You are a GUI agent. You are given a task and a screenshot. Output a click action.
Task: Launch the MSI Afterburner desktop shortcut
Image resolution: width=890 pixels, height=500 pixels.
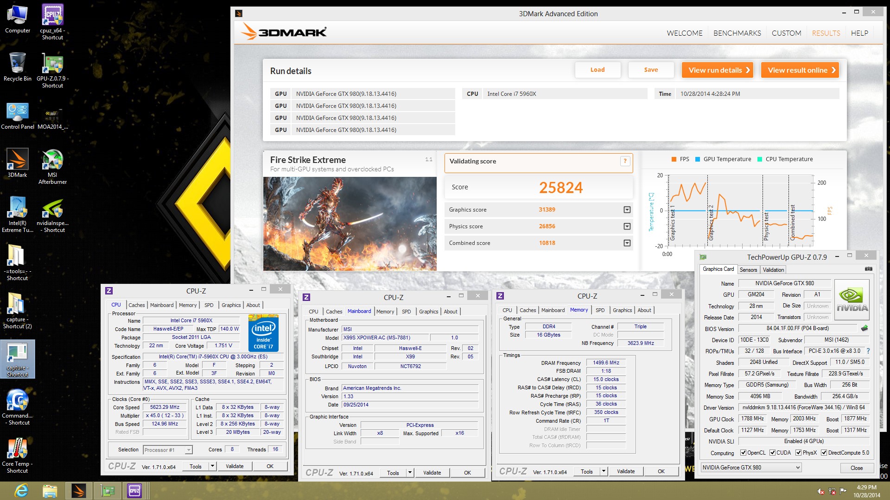pos(52,167)
